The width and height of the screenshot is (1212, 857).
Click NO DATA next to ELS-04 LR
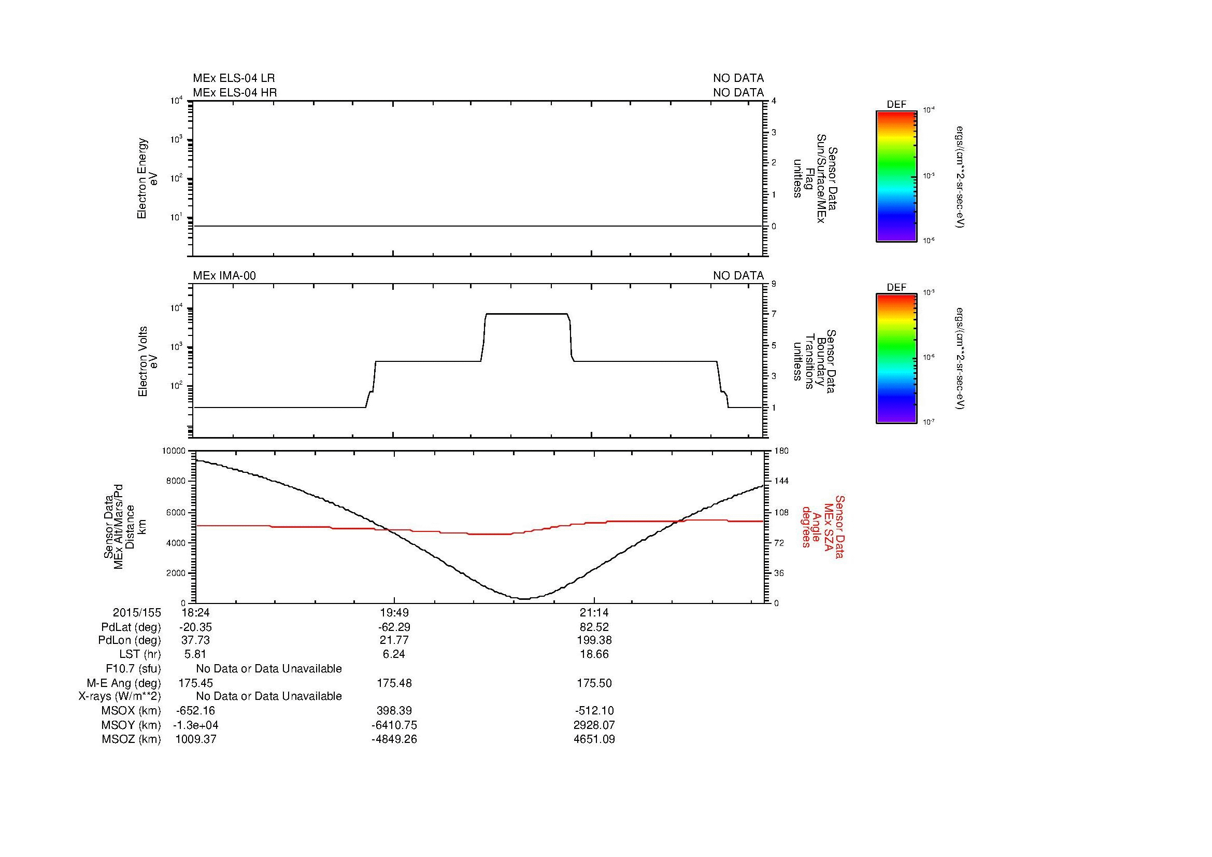coord(738,78)
